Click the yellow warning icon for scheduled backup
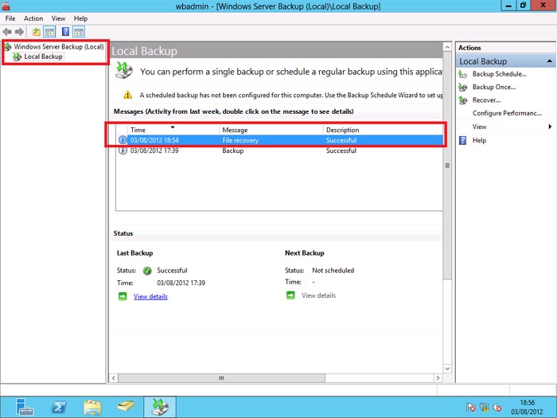The image size is (557, 418). coord(127,95)
